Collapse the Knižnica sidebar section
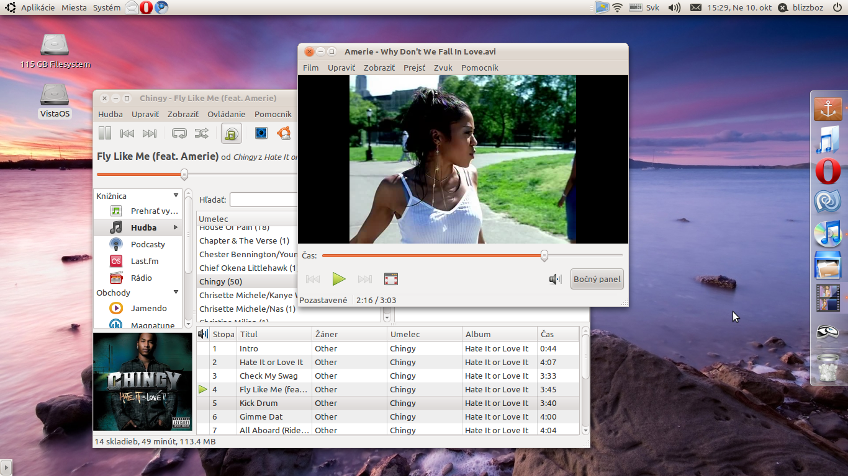This screenshot has height=476, width=848. pyautogui.click(x=176, y=196)
